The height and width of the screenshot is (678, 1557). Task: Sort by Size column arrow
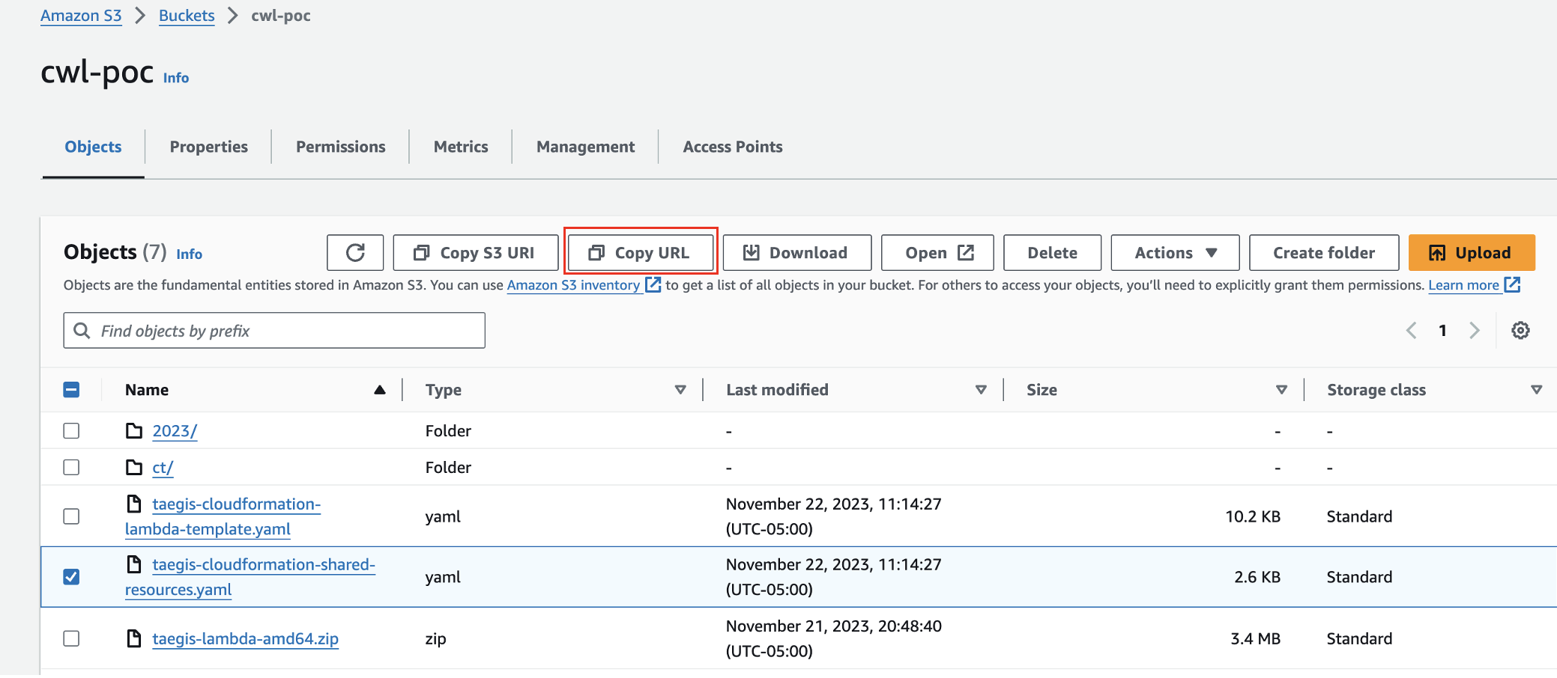1281,390
